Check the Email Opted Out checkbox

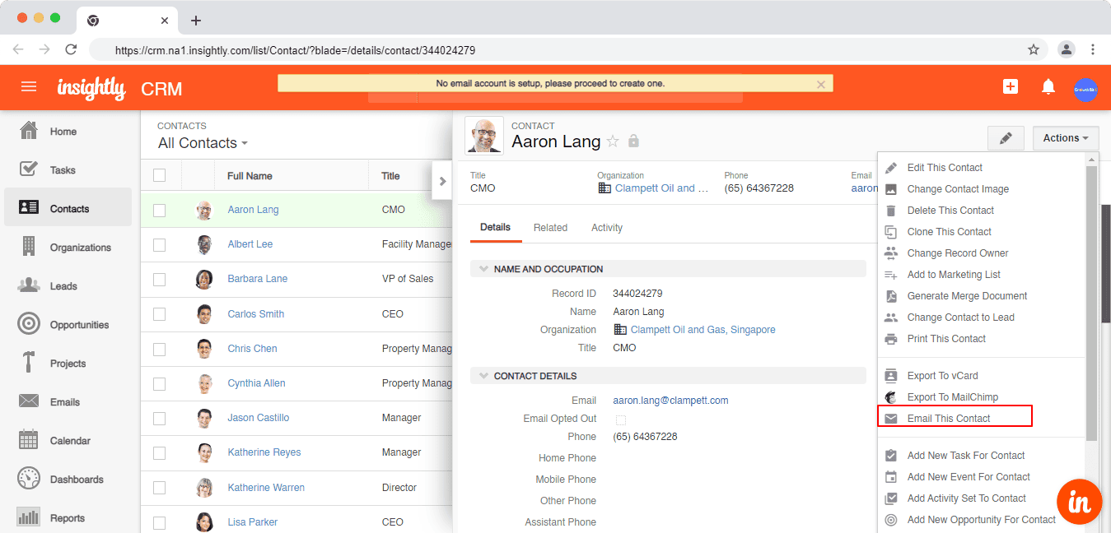[620, 419]
